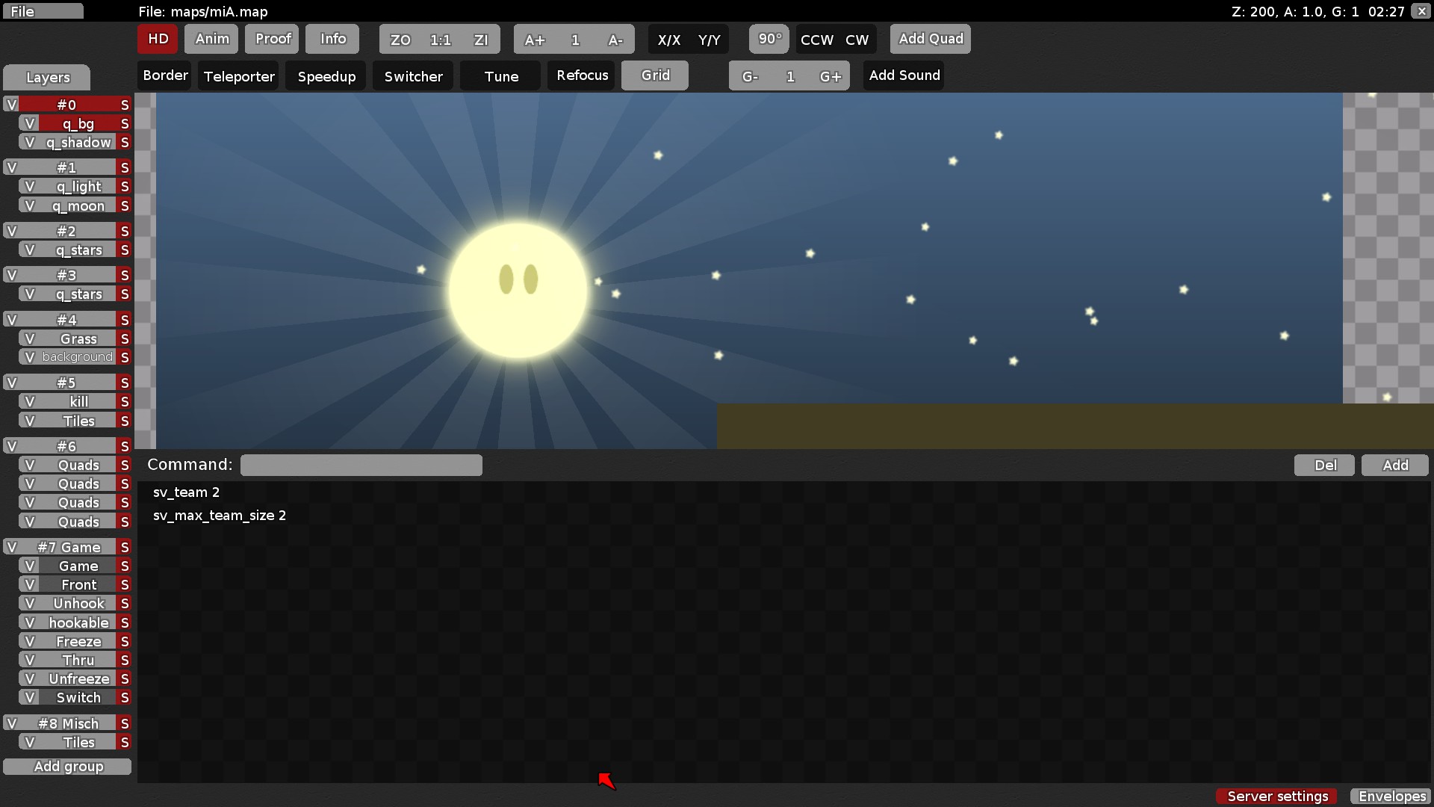Collapse group #0 header in layers

[66, 105]
